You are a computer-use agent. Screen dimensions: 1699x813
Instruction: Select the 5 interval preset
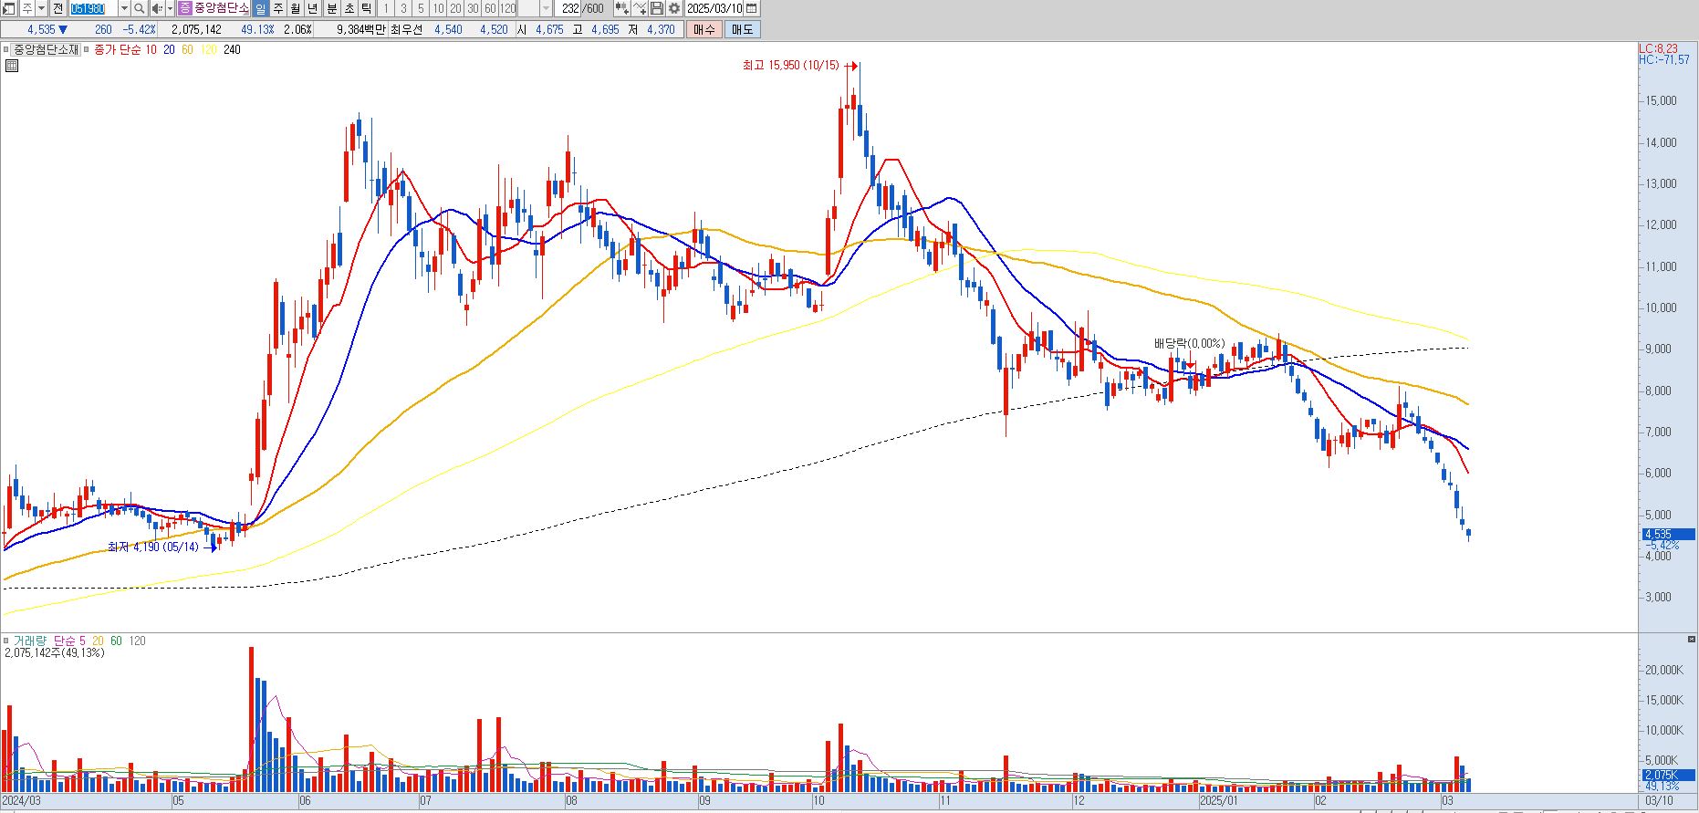[x=421, y=8]
